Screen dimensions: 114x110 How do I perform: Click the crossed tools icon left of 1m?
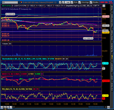pos(60,2)
